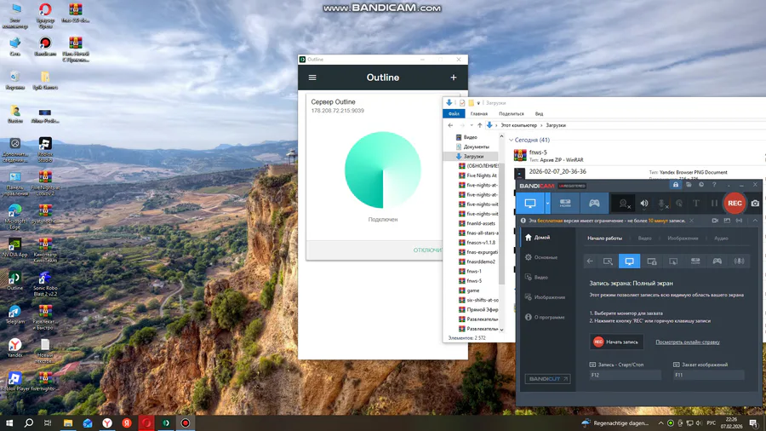Open the Главная ribbon tab in Explorer
Viewport: 766px width, 431px height.
coord(478,114)
